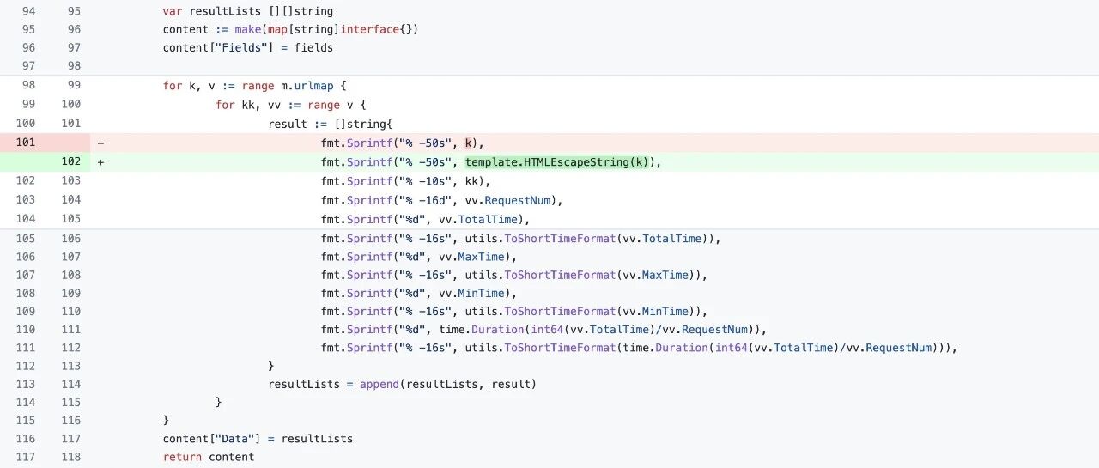Image resolution: width=1099 pixels, height=468 pixels.
Task: Click the line 'var resultLists [][]string'
Action: (248, 11)
